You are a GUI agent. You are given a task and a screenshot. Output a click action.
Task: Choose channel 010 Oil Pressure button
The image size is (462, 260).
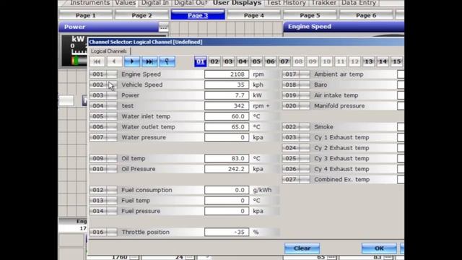pos(103,169)
